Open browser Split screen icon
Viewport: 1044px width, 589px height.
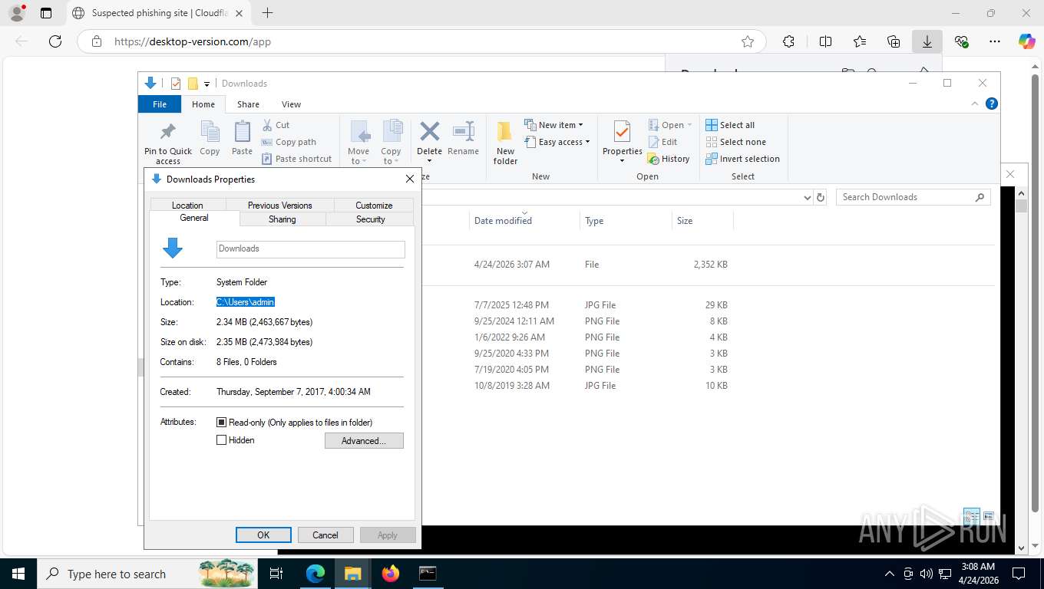[x=825, y=41]
